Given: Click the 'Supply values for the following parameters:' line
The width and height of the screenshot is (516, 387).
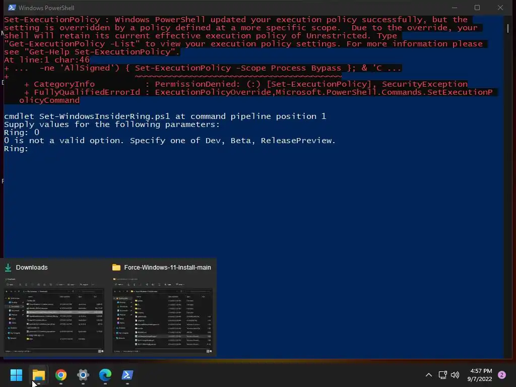Looking at the screenshot, I should 111,124.
